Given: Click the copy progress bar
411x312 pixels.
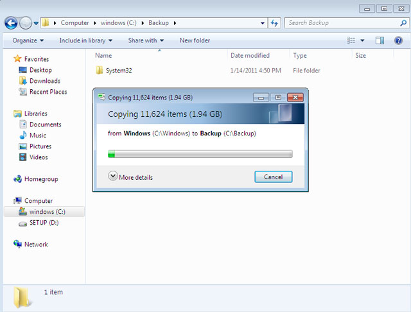Looking at the screenshot, I should (200, 154).
